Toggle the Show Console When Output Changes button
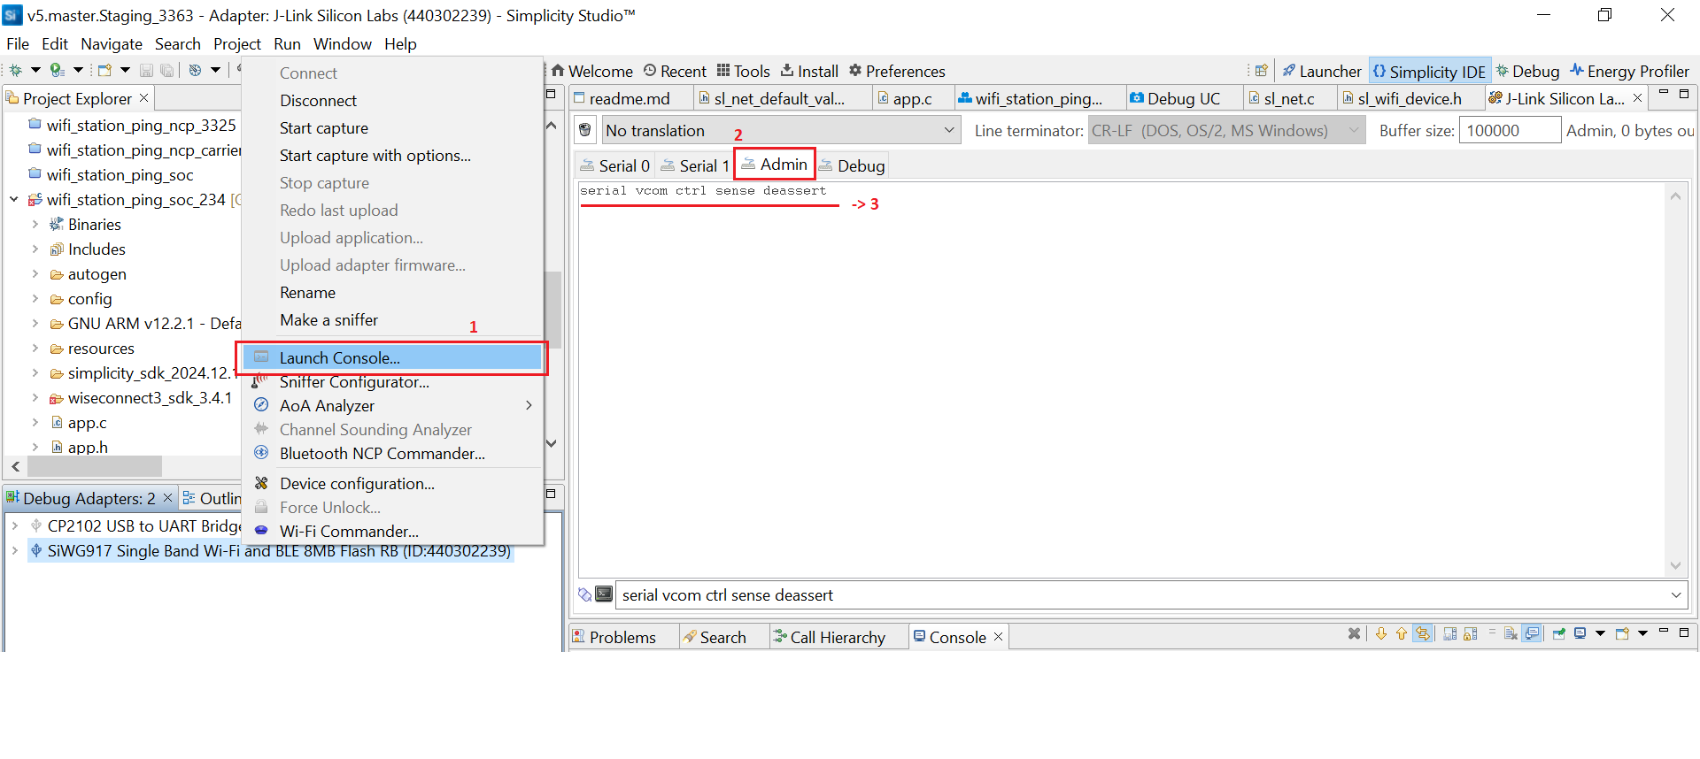Image resolution: width=1700 pixels, height=759 pixels. pyautogui.click(x=1533, y=633)
